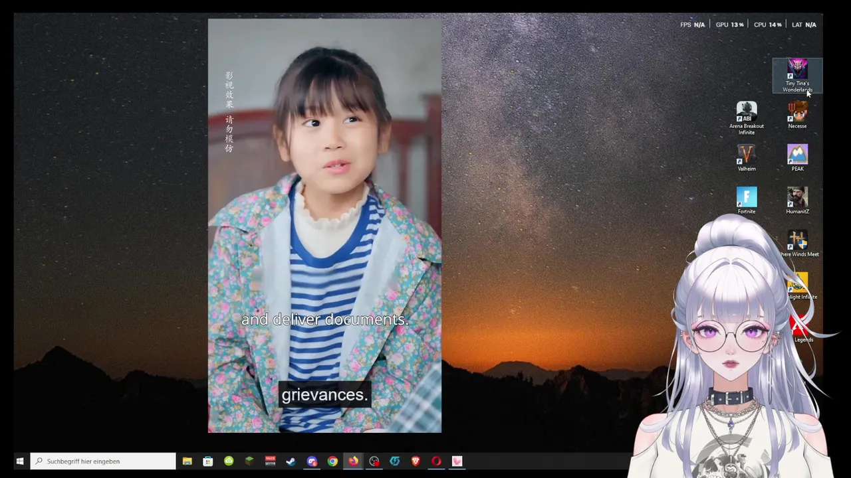This screenshot has width=851, height=478.
Task: Open Microsoft Store from the taskbar
Action: (x=208, y=461)
